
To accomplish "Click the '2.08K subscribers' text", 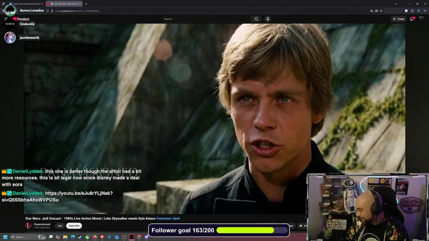I will pyautogui.click(x=42, y=228).
